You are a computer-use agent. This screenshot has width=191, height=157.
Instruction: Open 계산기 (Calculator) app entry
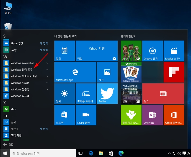point(26,129)
